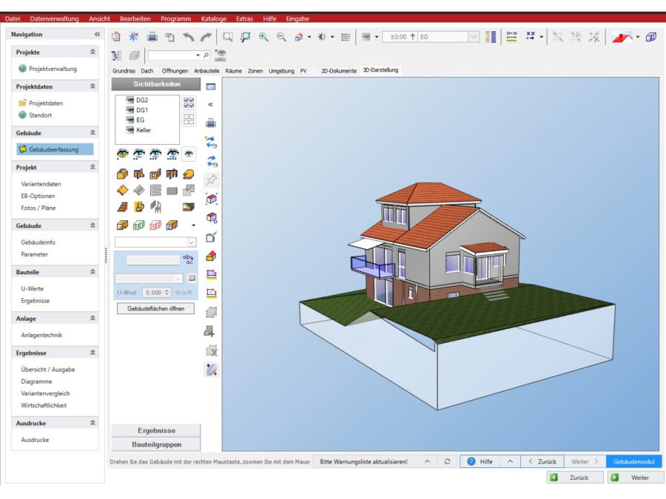Click the undo arrow icon
This screenshot has width=666, height=499.
(187, 36)
